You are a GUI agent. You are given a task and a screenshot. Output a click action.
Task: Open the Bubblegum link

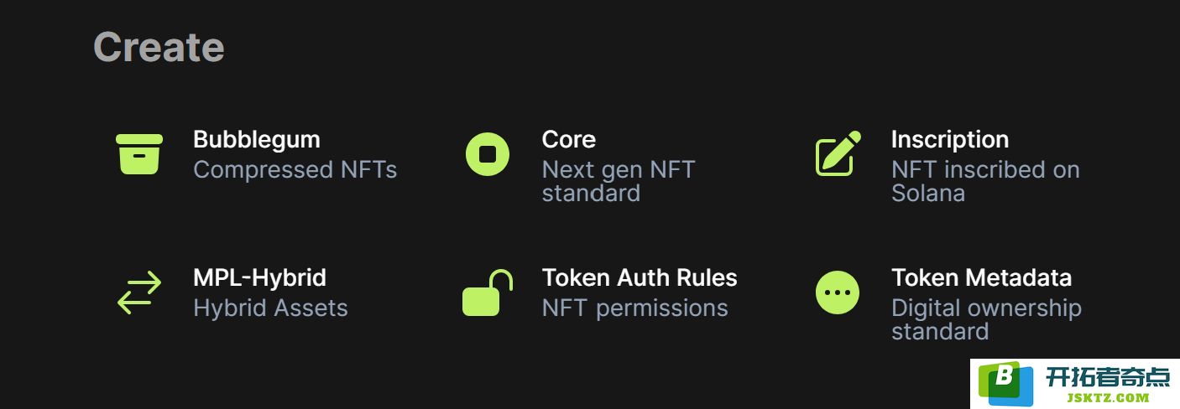point(257,139)
